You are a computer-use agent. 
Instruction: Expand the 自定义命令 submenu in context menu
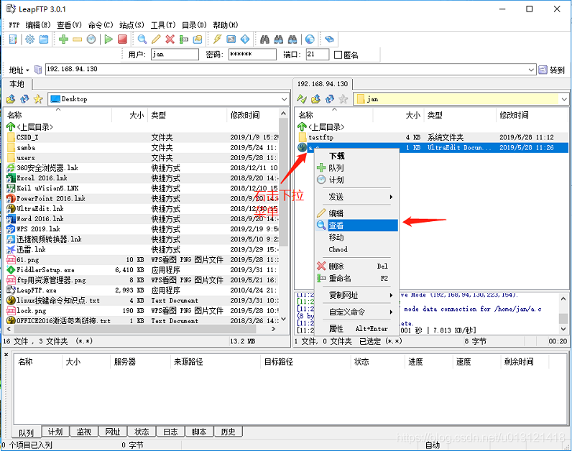tap(356, 312)
